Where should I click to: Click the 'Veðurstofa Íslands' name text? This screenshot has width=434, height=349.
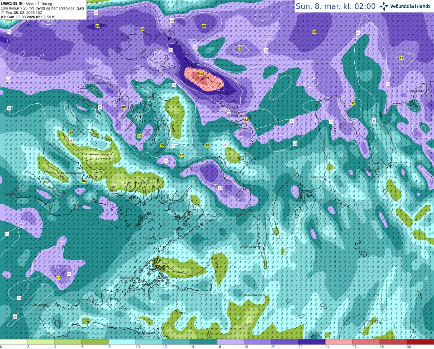[x=410, y=6]
